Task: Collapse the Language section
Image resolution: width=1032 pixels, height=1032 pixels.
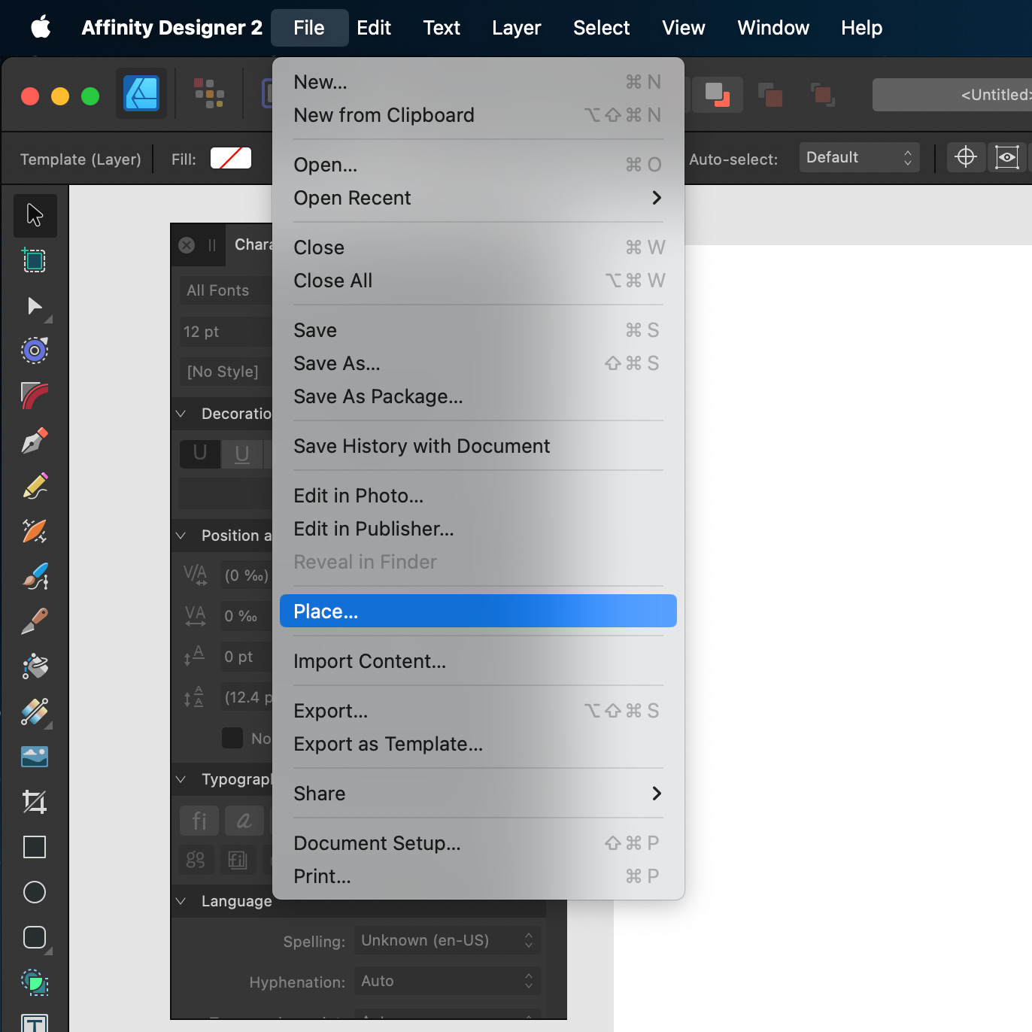Action: 181,901
